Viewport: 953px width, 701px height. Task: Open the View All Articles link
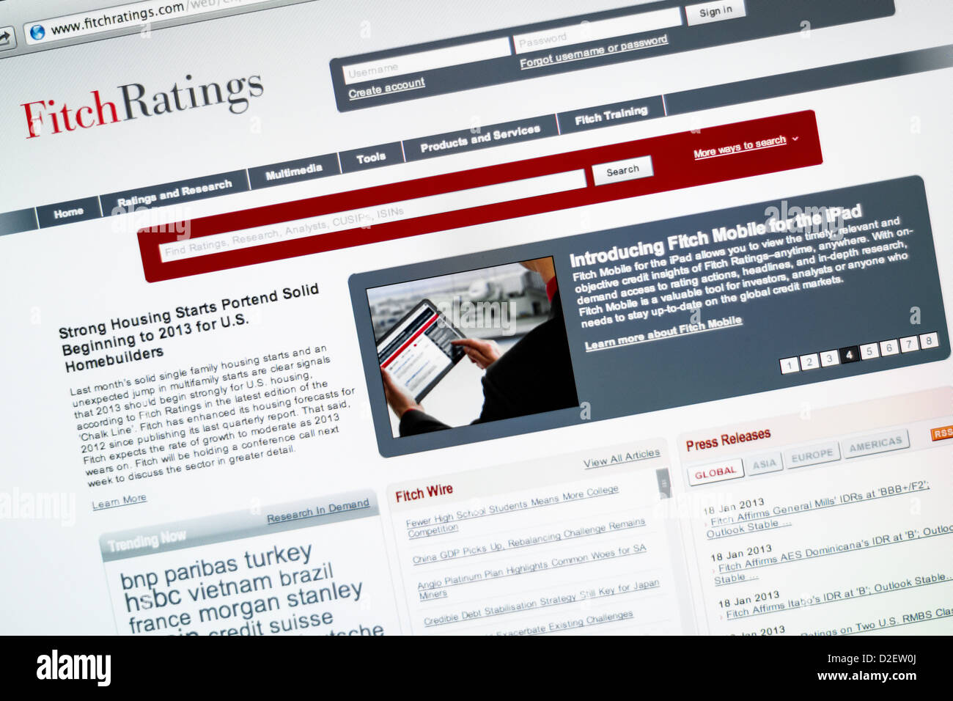click(622, 458)
